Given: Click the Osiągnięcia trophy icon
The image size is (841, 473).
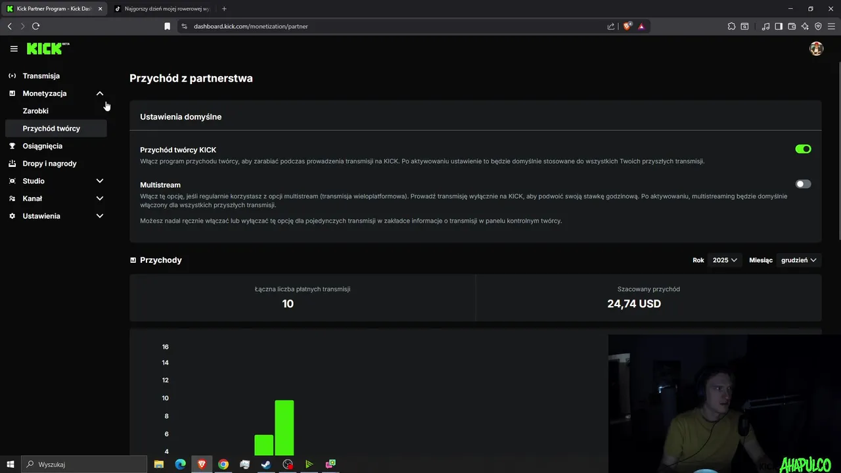Looking at the screenshot, I should point(12,146).
